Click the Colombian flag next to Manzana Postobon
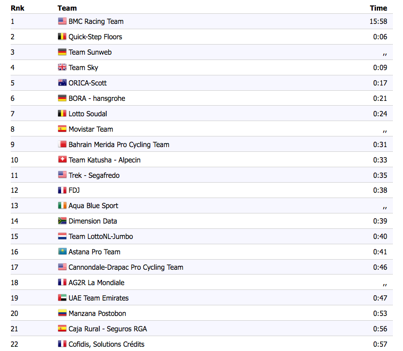This screenshot has height=351, width=403. coord(62,314)
